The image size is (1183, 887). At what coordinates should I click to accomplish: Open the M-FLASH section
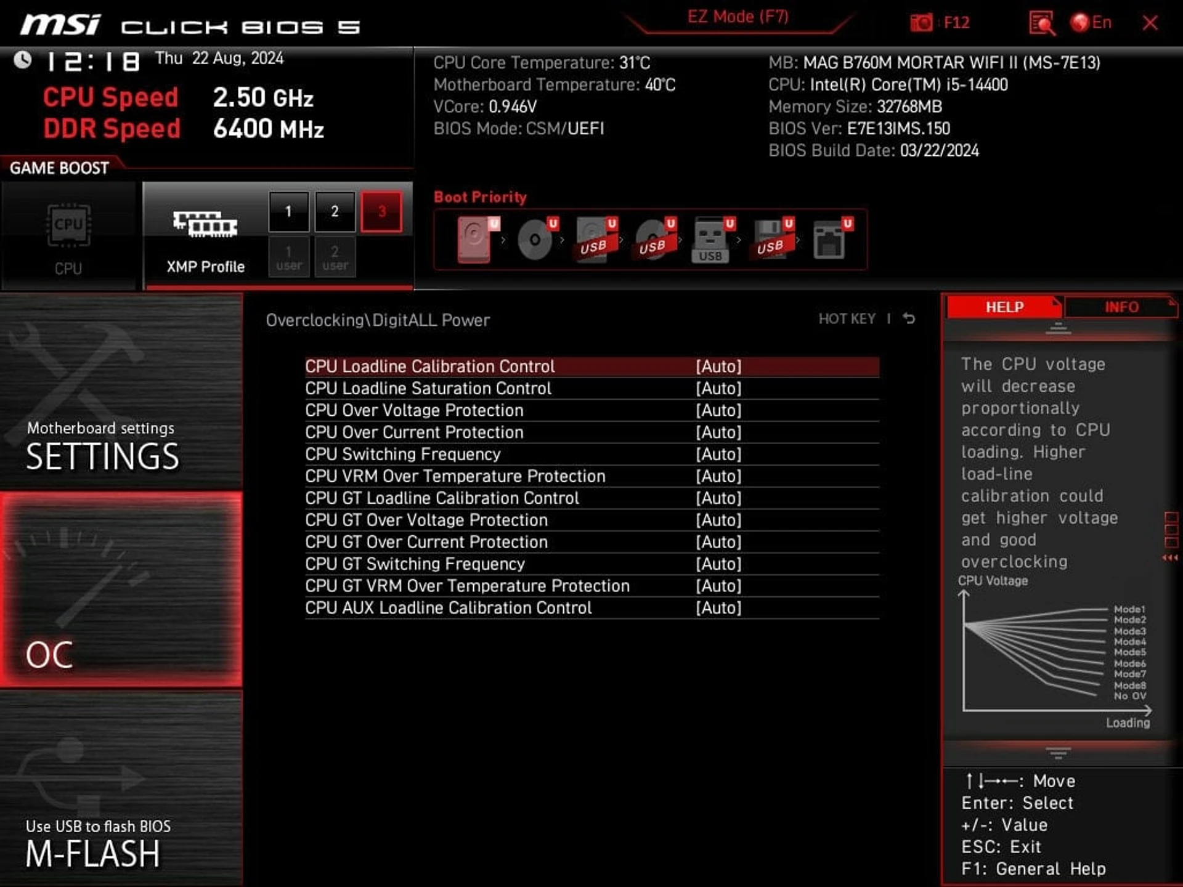[121, 788]
